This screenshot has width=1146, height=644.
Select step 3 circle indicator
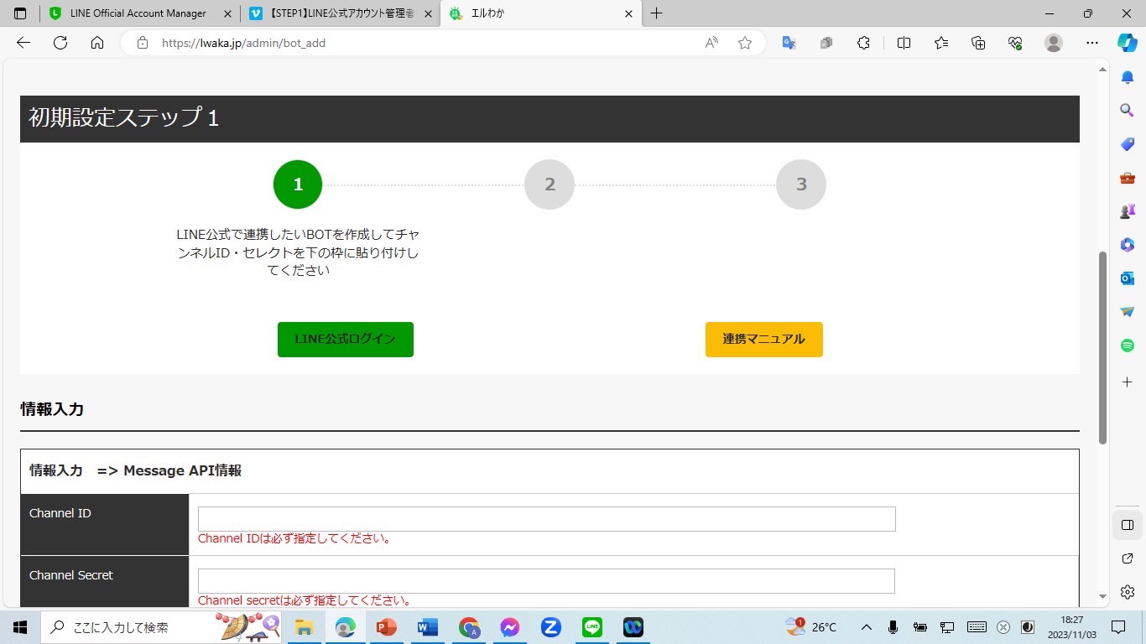coord(801,184)
